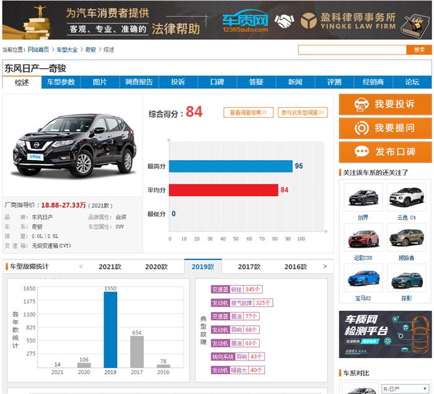Open the 讴歌CDX car thumbnail
This screenshot has width=434, height=394.
tap(363, 238)
